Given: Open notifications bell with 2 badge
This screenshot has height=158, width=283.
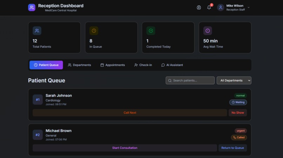Looking at the screenshot, I should pos(209,7).
